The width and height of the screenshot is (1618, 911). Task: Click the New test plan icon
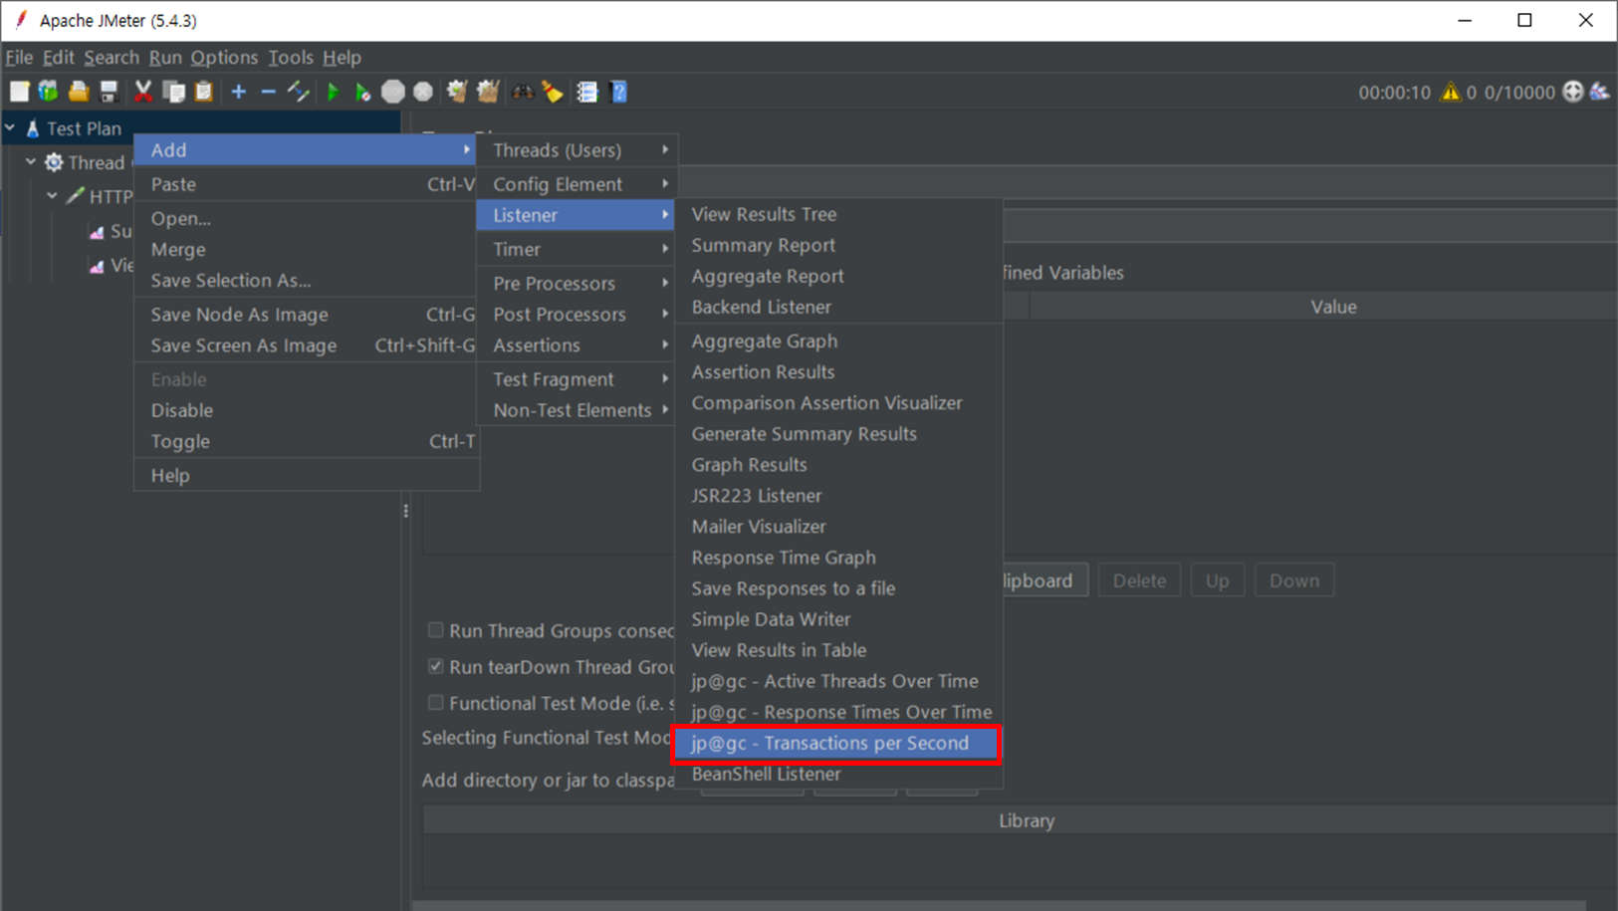point(19,92)
